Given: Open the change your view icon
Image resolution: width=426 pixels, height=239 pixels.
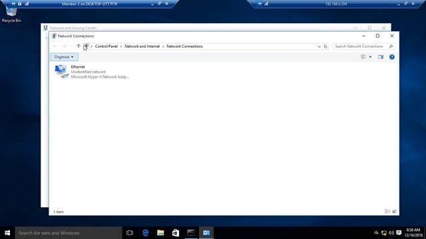Looking at the screenshot, I should 363,57.
